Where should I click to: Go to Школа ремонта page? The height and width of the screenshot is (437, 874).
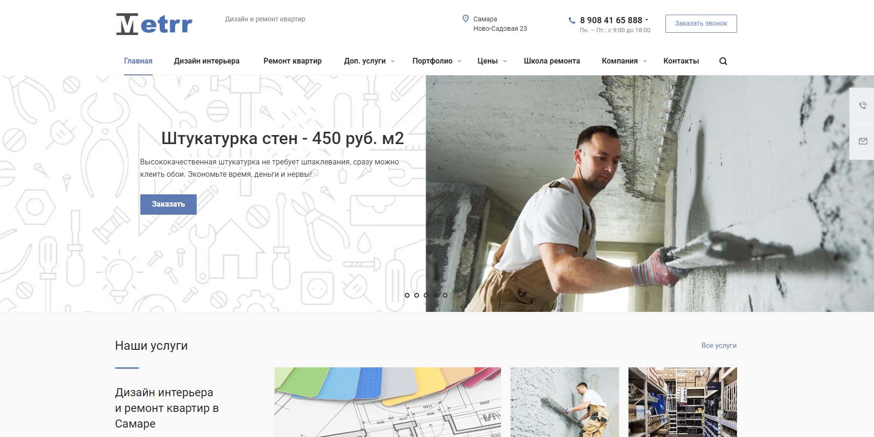tap(552, 61)
